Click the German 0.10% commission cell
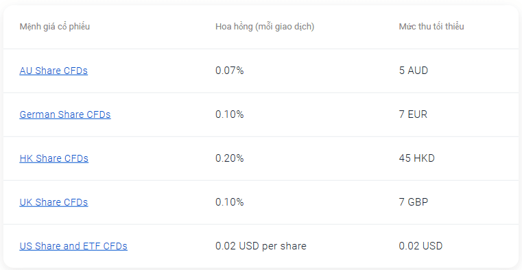This screenshot has width=522, height=270. pyautogui.click(x=230, y=114)
